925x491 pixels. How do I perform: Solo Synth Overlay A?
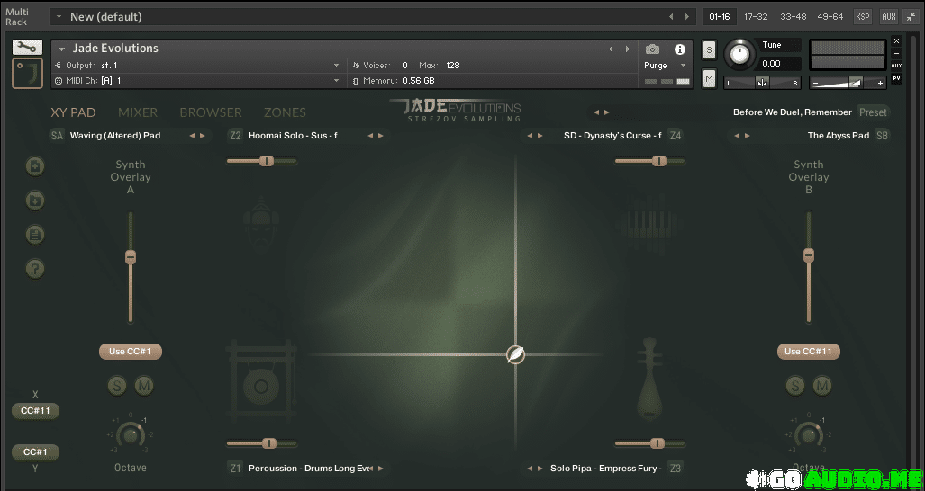[117, 386]
